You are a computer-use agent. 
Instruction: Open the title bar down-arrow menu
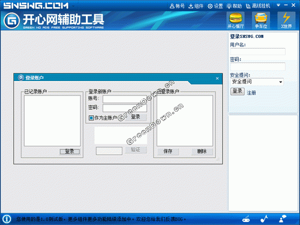278,5
